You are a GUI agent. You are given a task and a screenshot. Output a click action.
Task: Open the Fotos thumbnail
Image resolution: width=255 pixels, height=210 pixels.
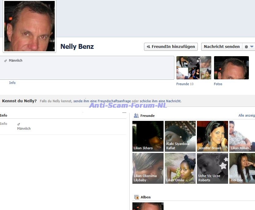click(231, 68)
